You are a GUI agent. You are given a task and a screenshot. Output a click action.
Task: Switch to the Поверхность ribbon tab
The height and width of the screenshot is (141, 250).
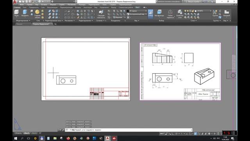click(x=34, y=7)
